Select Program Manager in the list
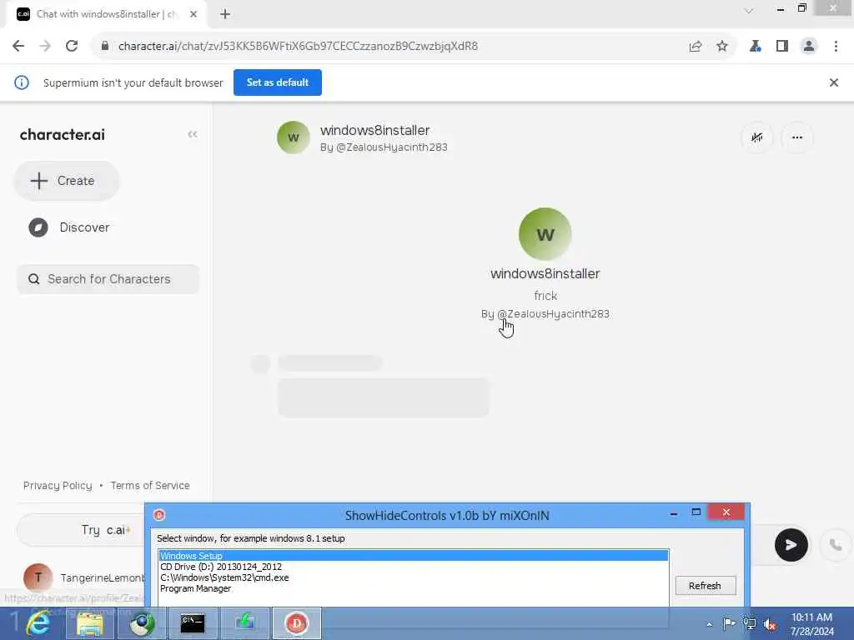The width and height of the screenshot is (854, 640). click(414, 588)
